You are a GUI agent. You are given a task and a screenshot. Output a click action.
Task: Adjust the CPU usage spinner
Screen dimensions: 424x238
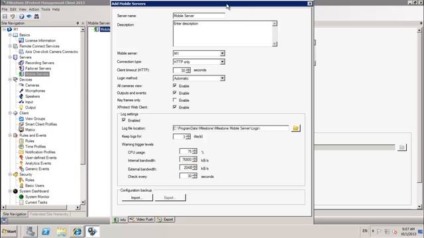[x=194, y=151]
